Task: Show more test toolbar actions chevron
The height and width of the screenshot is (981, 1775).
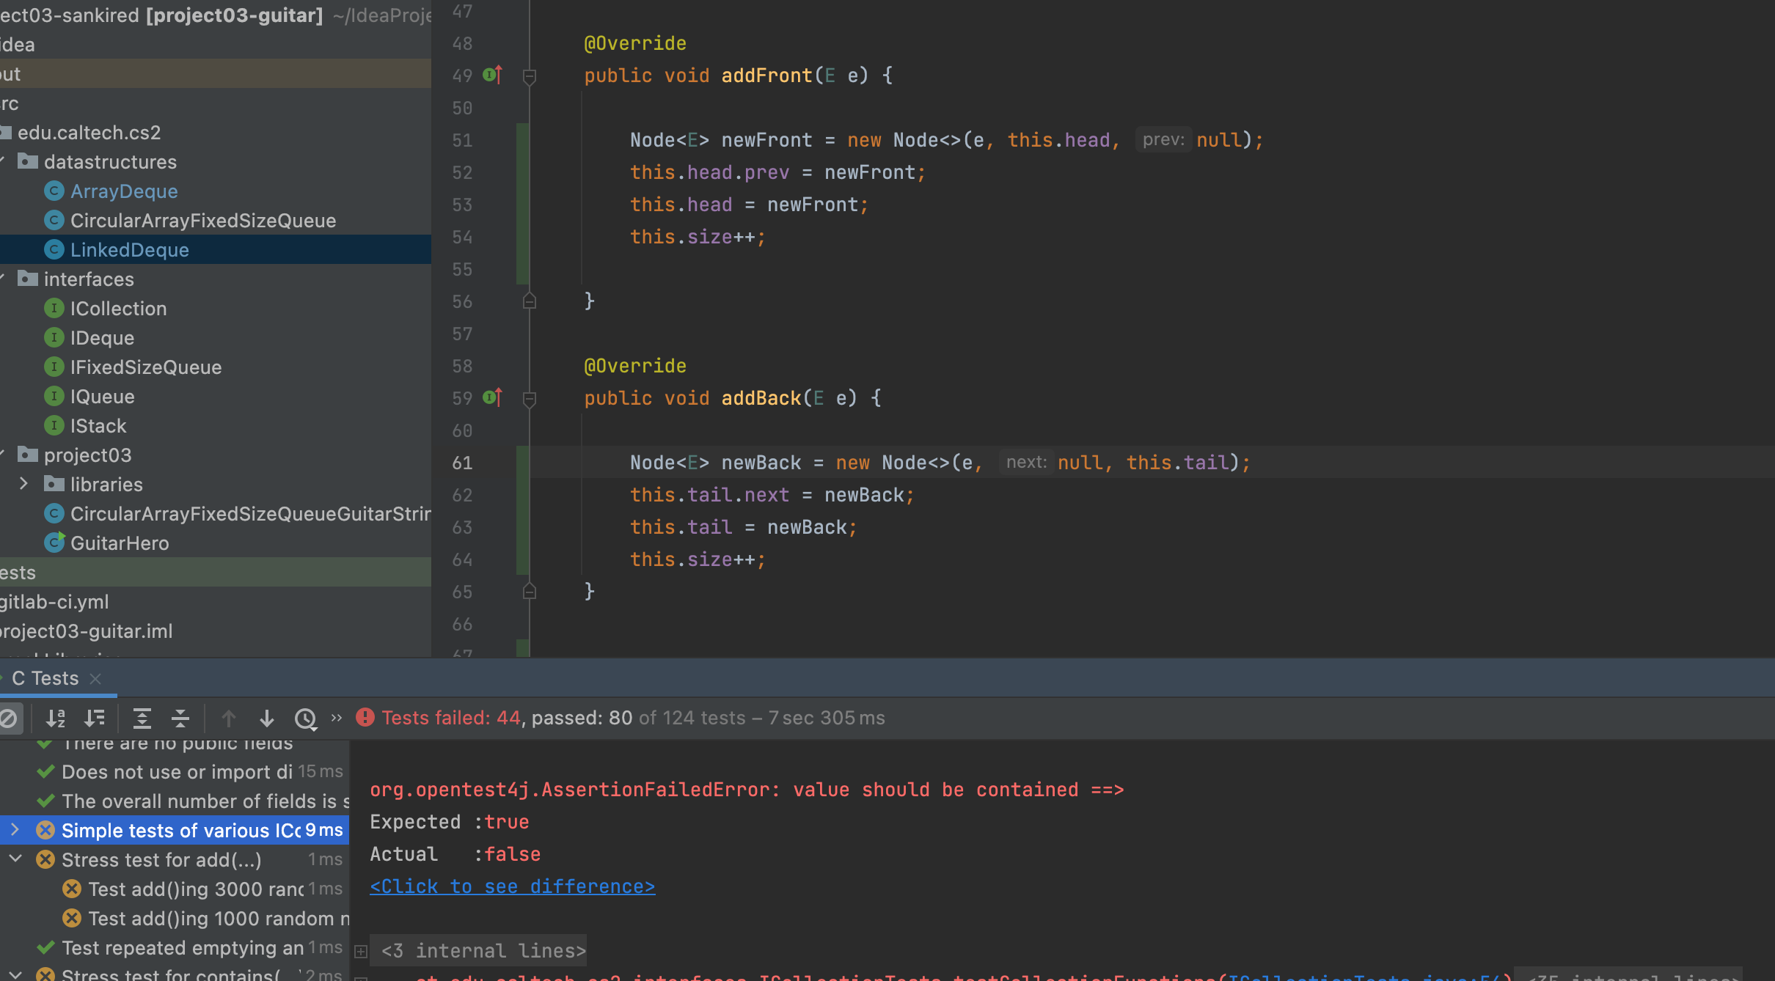Action: point(337,718)
